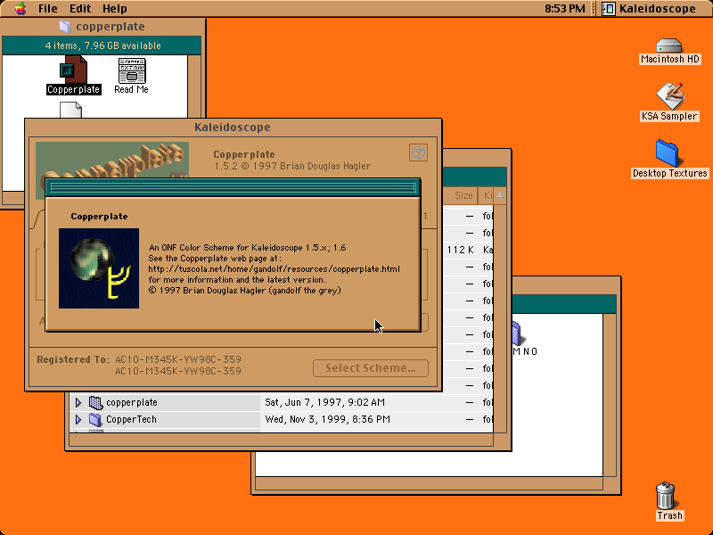Expand the CopperTech folder row

(x=78, y=419)
